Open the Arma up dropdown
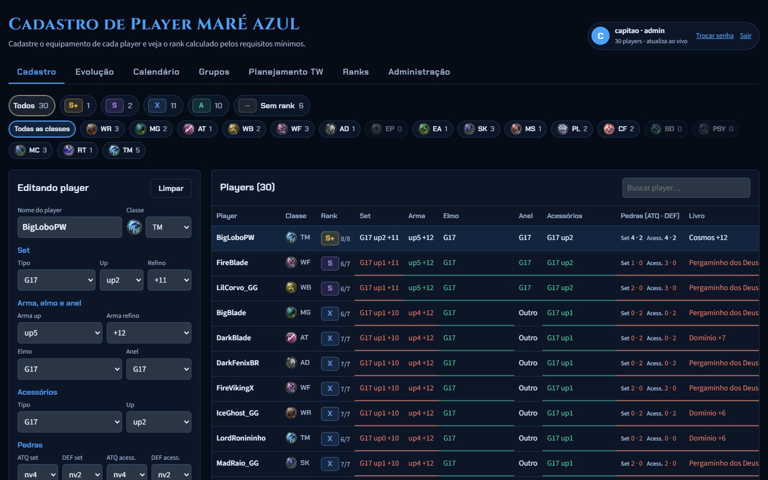Screen dimensions: 768x480 (x=60, y=333)
